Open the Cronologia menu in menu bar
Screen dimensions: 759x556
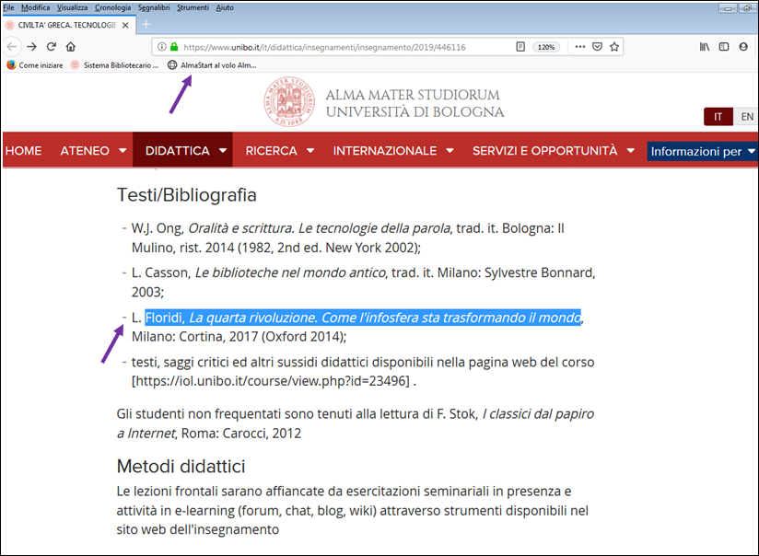coord(112,7)
